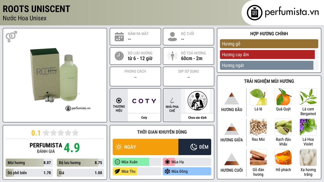324x182 pixels.
Task: Click the Ngày daytime segment
Action: click(x=146, y=147)
